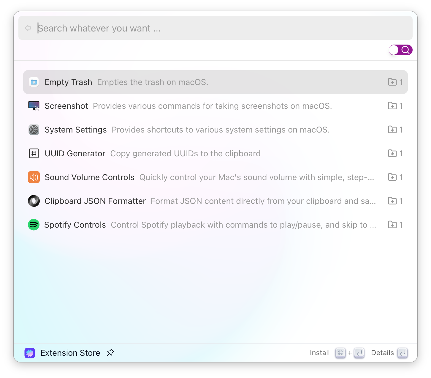Click the back arrow in search bar
This screenshot has height=378, width=431.
[x=28, y=28]
